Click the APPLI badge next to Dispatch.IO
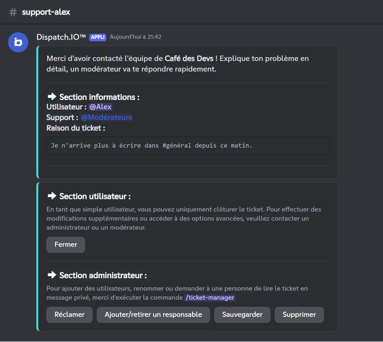Screen dimensions: 383x342 coord(98,37)
